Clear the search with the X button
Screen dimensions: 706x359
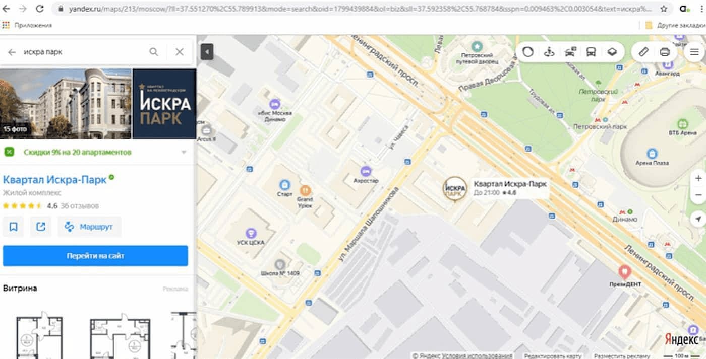(x=179, y=52)
